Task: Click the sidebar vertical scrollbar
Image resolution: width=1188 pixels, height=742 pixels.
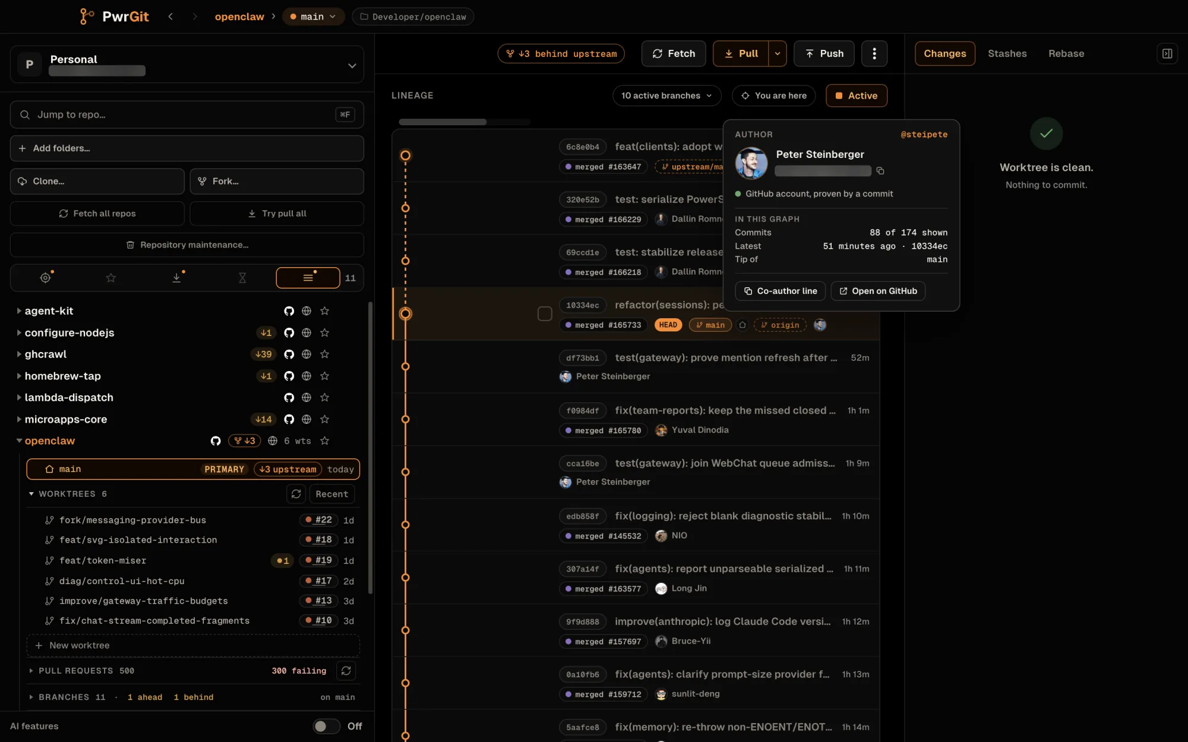Action: pos(371,448)
